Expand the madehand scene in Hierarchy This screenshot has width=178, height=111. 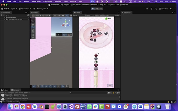click(5, 17)
